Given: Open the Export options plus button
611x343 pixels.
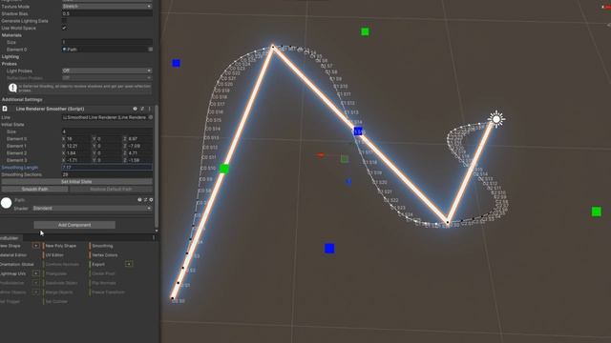Looking at the screenshot, I should [x=129, y=265].
